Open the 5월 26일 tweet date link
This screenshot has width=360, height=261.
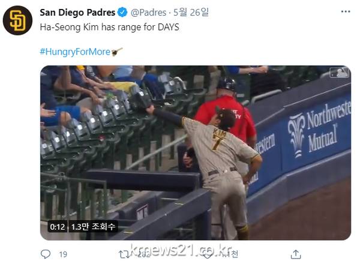pos(191,12)
